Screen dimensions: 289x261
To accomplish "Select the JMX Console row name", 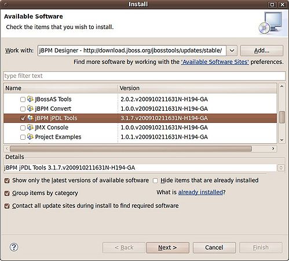I will pyautogui.click(x=52, y=128).
